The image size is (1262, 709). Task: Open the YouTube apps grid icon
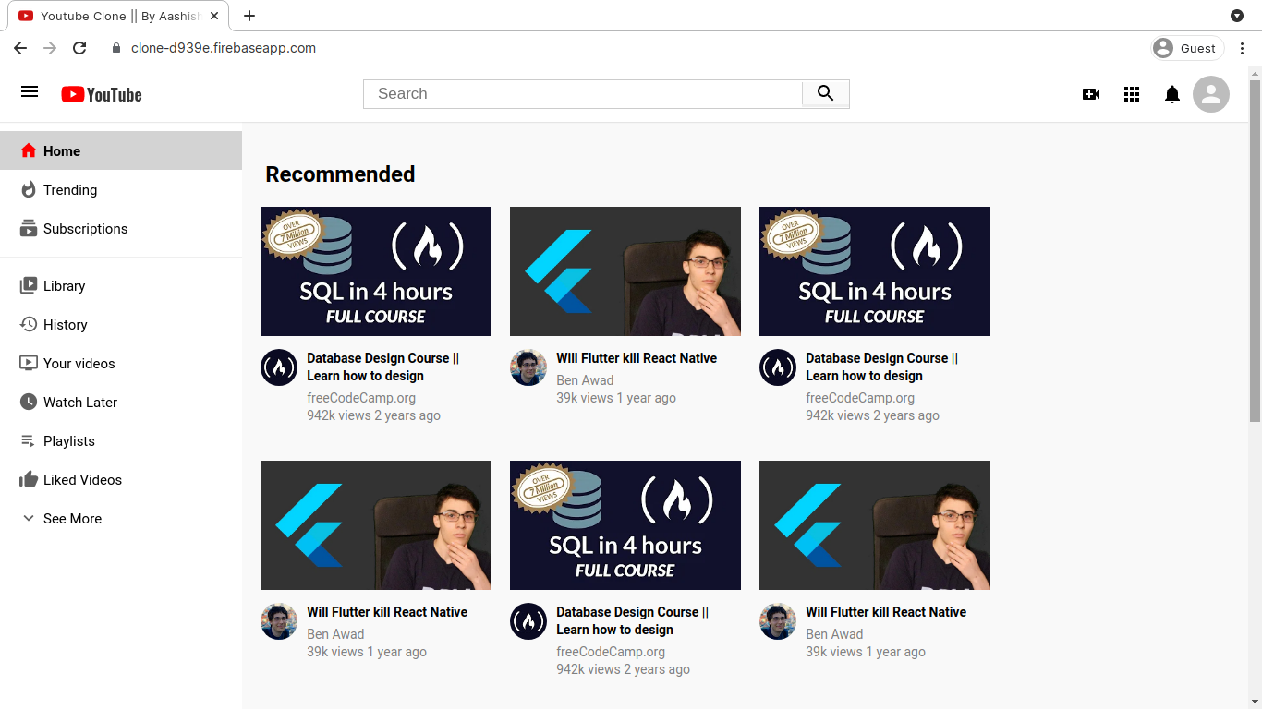(x=1132, y=93)
